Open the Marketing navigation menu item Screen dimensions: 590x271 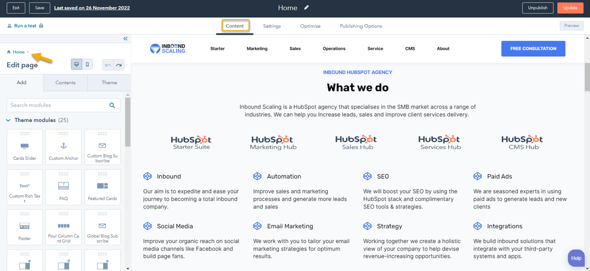[x=257, y=48]
